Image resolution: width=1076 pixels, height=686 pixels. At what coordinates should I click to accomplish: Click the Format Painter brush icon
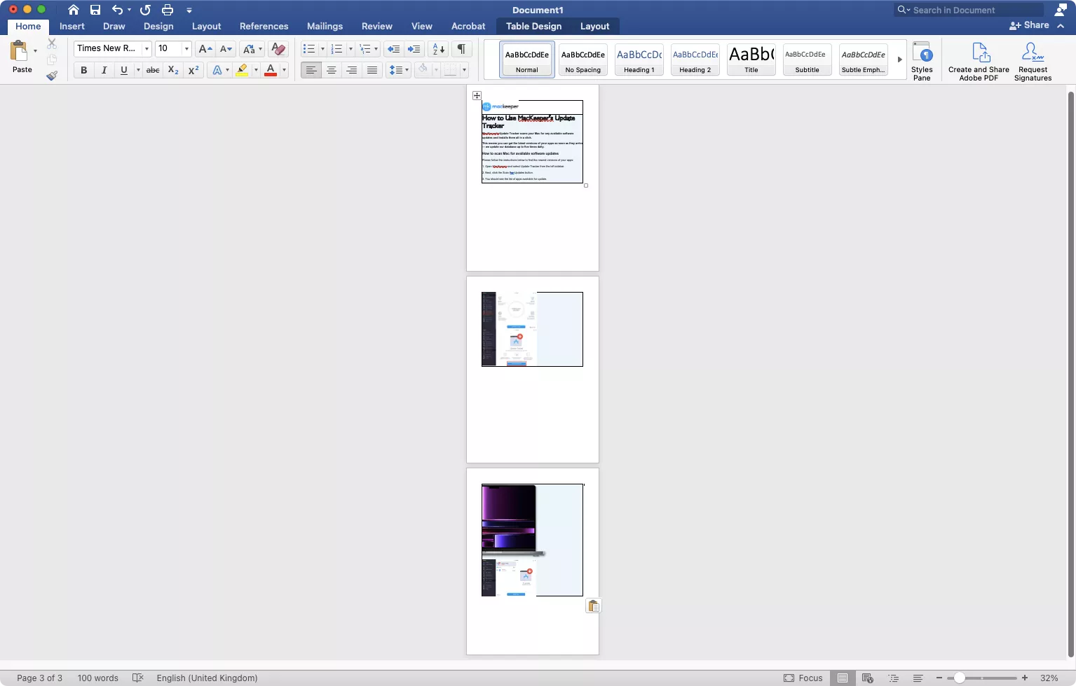[x=52, y=76]
